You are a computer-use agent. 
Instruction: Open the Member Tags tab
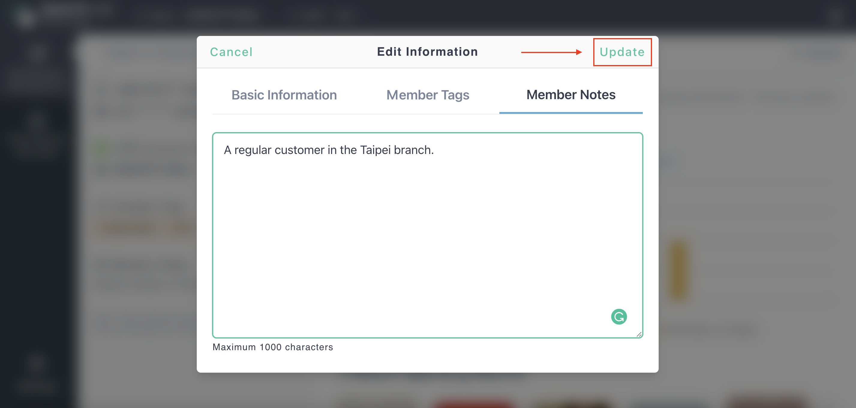click(x=428, y=95)
